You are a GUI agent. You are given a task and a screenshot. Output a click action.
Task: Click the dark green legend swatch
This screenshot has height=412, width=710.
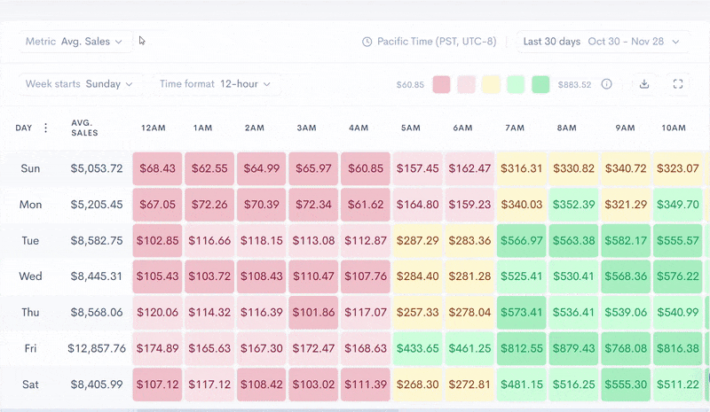tap(540, 84)
